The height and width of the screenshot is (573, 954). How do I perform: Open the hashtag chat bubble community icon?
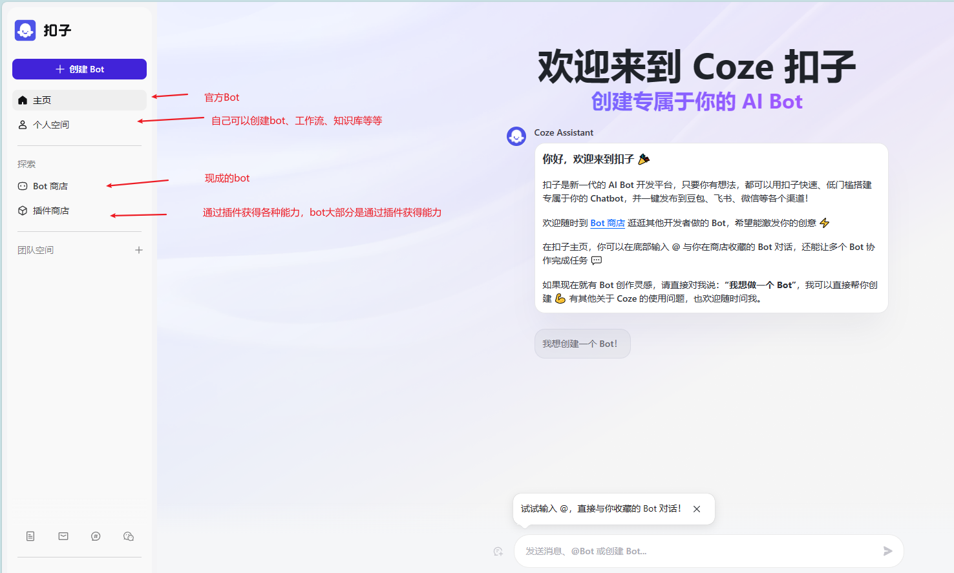coord(96,536)
